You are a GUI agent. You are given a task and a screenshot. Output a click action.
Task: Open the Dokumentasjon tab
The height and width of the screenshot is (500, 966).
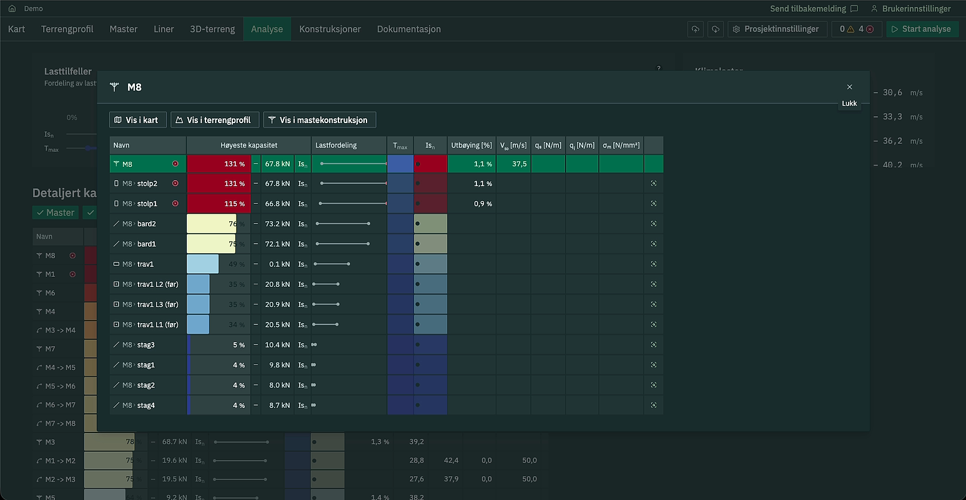click(409, 29)
